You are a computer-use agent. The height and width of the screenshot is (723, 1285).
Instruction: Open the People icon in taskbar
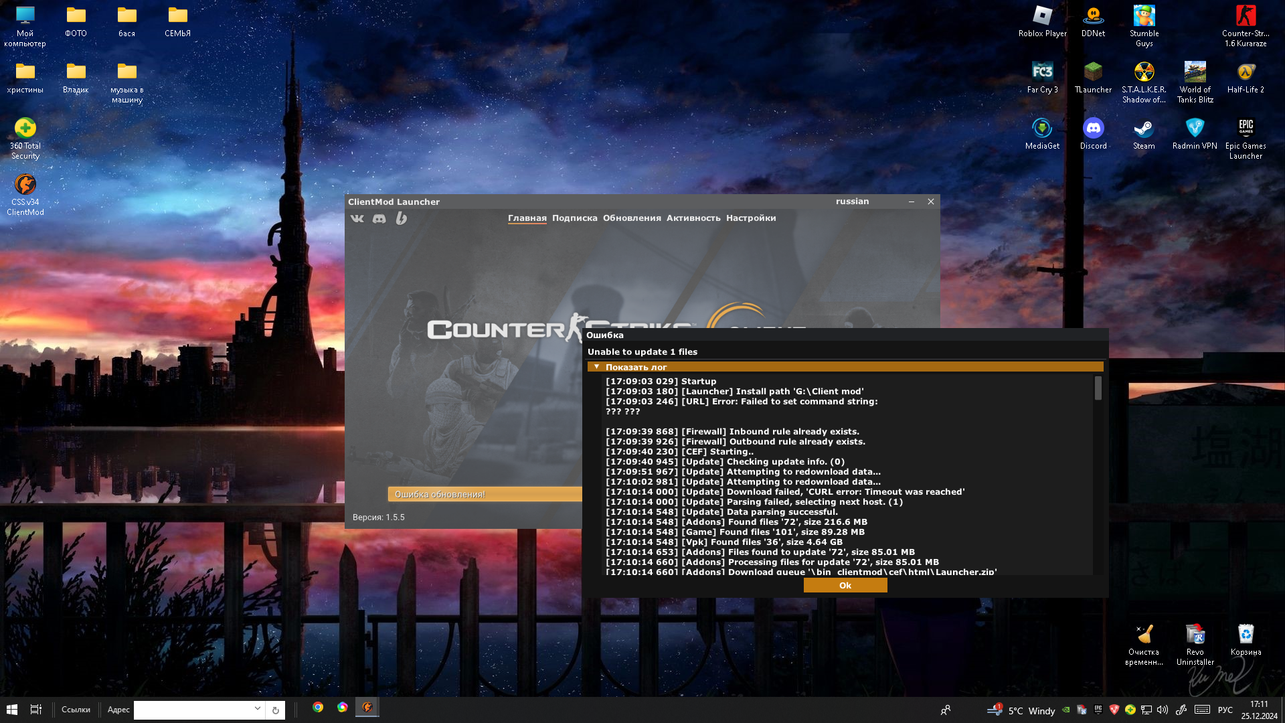946,710
